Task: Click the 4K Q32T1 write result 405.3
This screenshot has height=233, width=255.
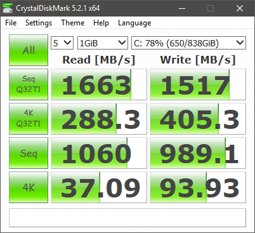Action: pos(198,119)
